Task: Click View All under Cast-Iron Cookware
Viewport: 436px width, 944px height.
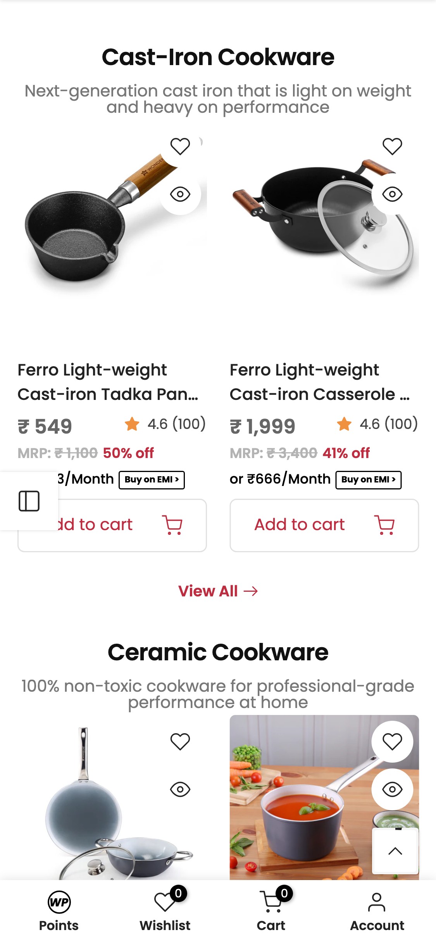Action: pos(218,591)
